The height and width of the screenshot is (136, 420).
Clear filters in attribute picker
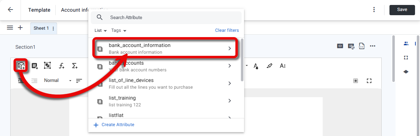[x=227, y=30]
